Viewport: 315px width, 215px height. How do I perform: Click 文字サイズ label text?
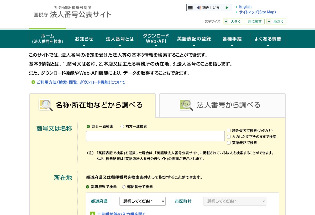click(213, 21)
